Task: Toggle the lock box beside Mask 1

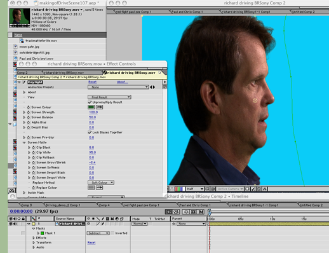Action: (23, 233)
